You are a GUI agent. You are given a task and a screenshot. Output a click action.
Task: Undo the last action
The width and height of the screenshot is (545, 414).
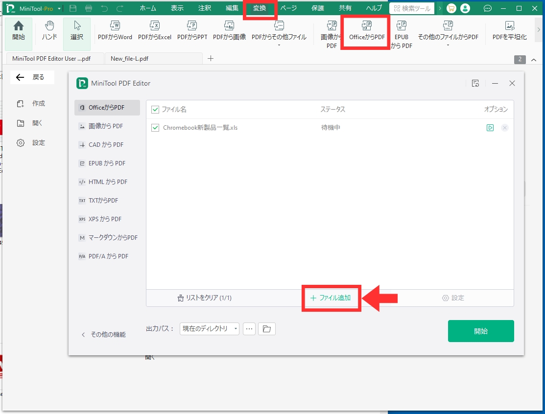pos(104,8)
